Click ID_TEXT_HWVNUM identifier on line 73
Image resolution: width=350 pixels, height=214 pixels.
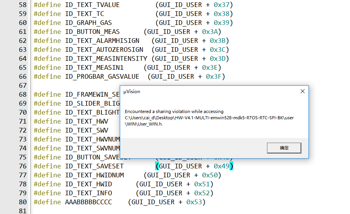click(x=92, y=139)
